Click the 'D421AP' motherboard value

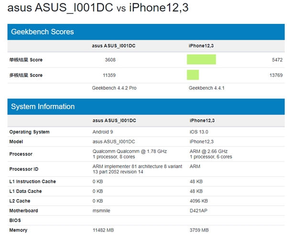coord(199,211)
